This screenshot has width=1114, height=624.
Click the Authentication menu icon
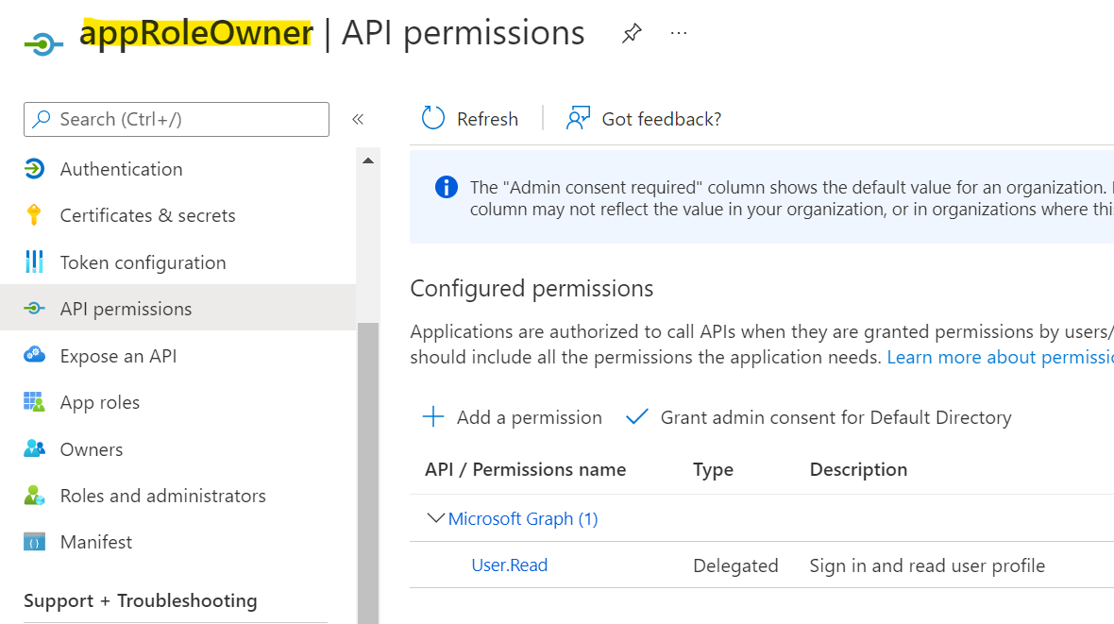click(34, 168)
